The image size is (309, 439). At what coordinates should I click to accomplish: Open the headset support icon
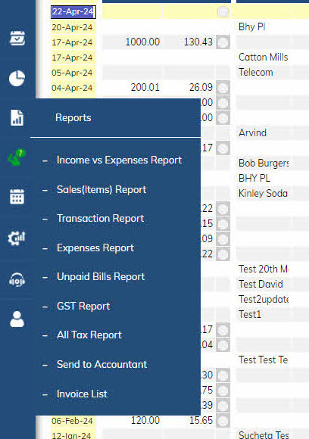click(x=17, y=280)
